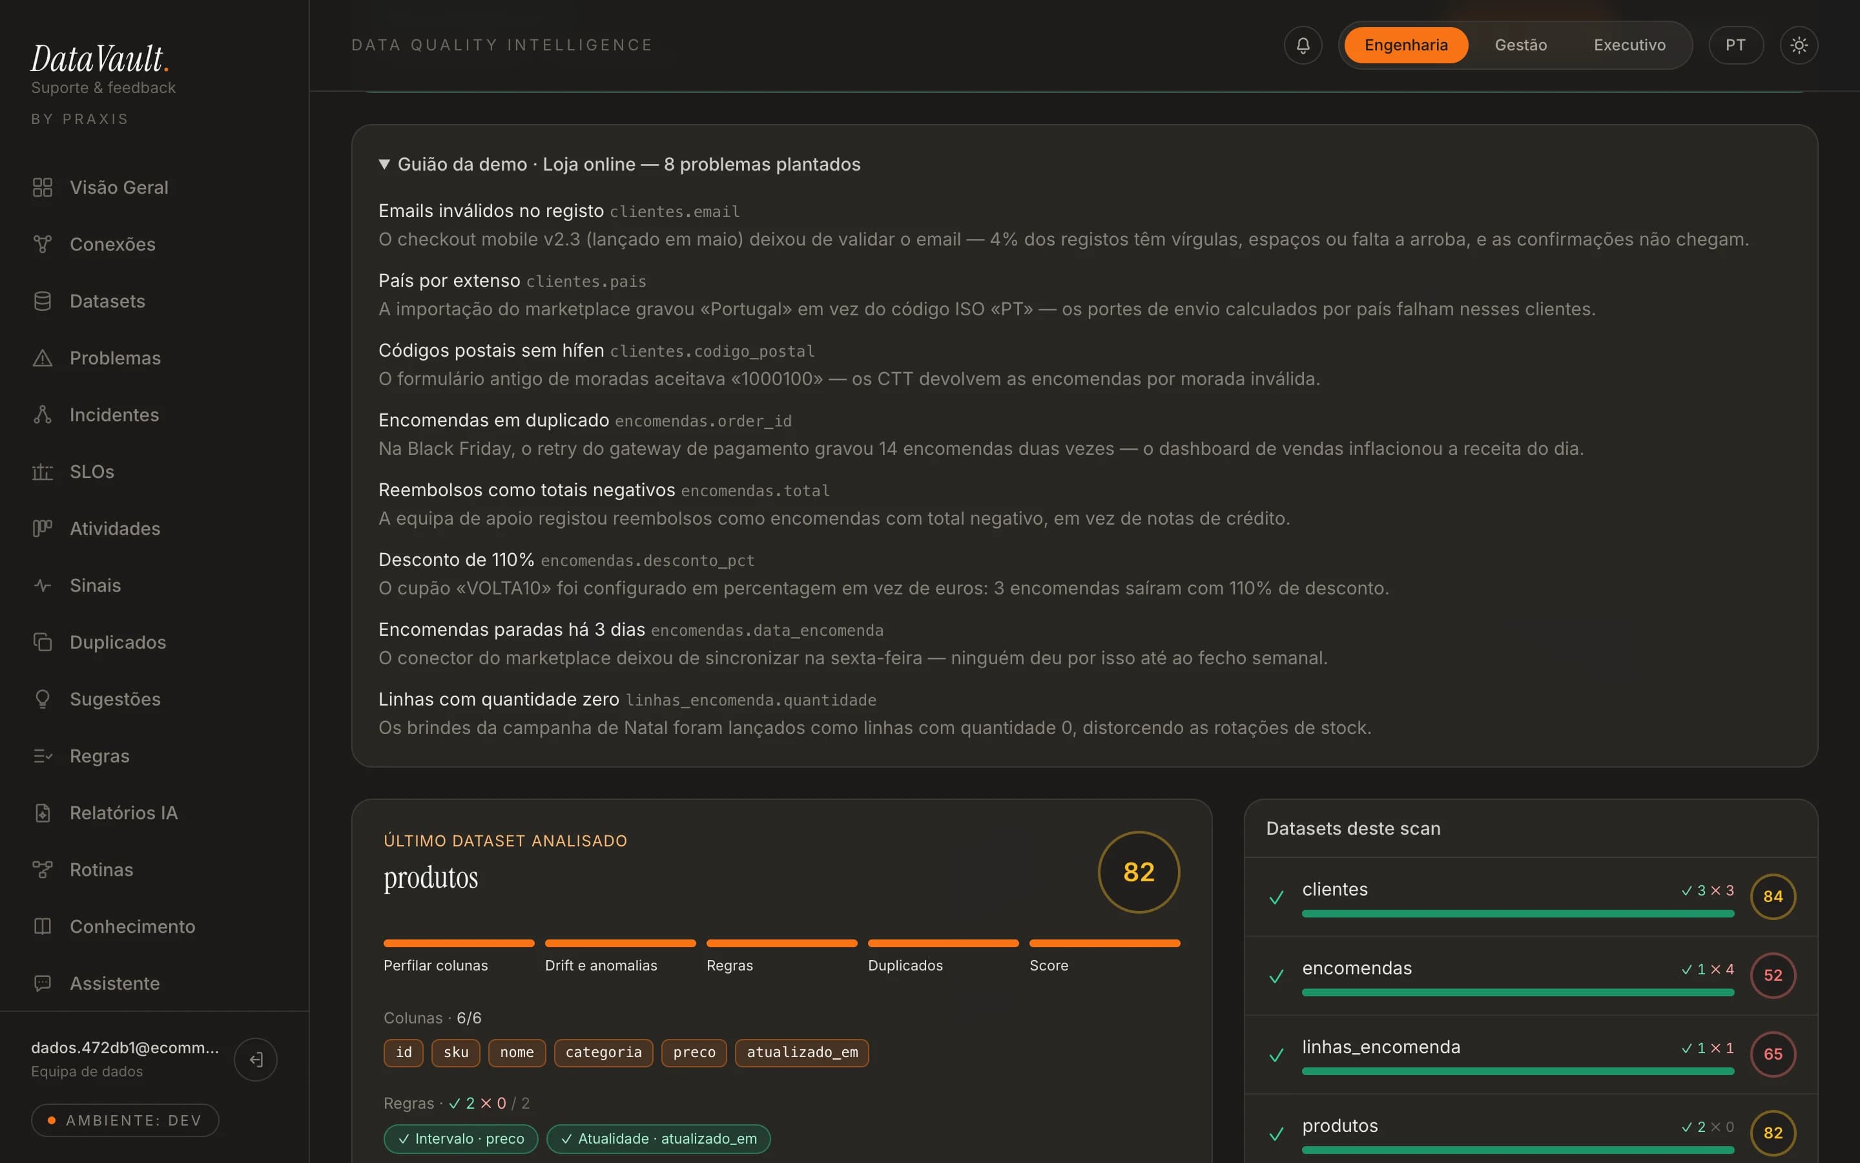Click the dados.472db1@ecomm... account email

[x=125, y=1047]
